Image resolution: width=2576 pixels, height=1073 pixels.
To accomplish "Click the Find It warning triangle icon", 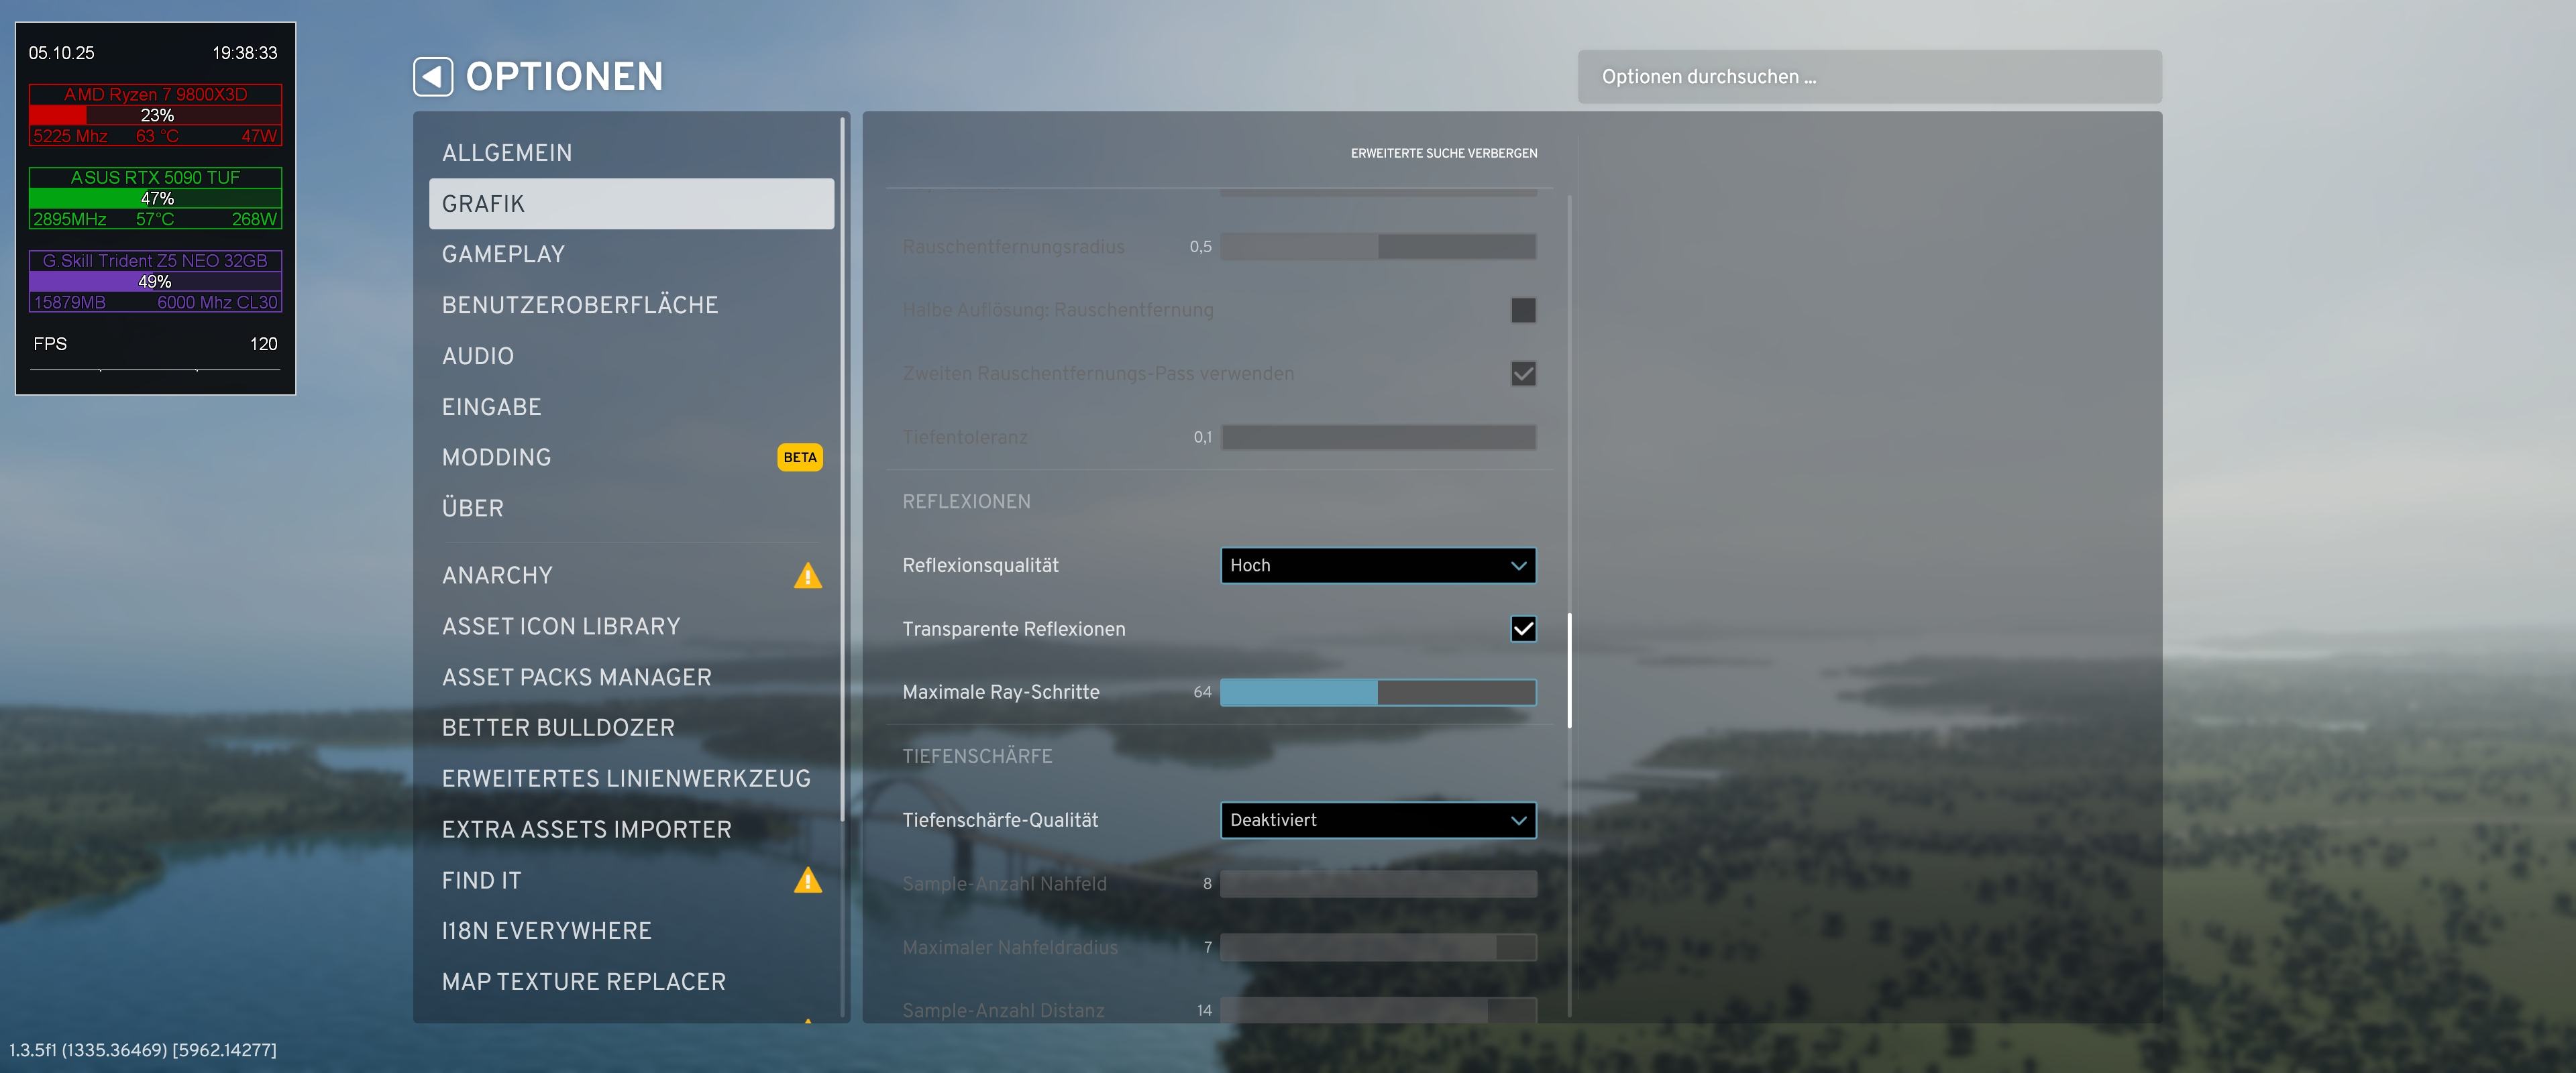I will pyautogui.click(x=807, y=880).
